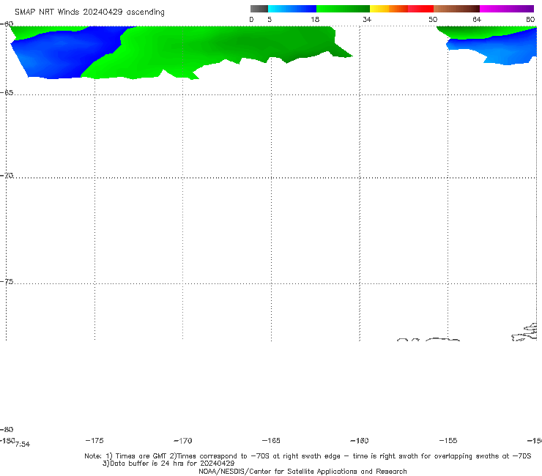Click the latitude label '-80'
Screen dimensions: 542x476
coord(7,429)
